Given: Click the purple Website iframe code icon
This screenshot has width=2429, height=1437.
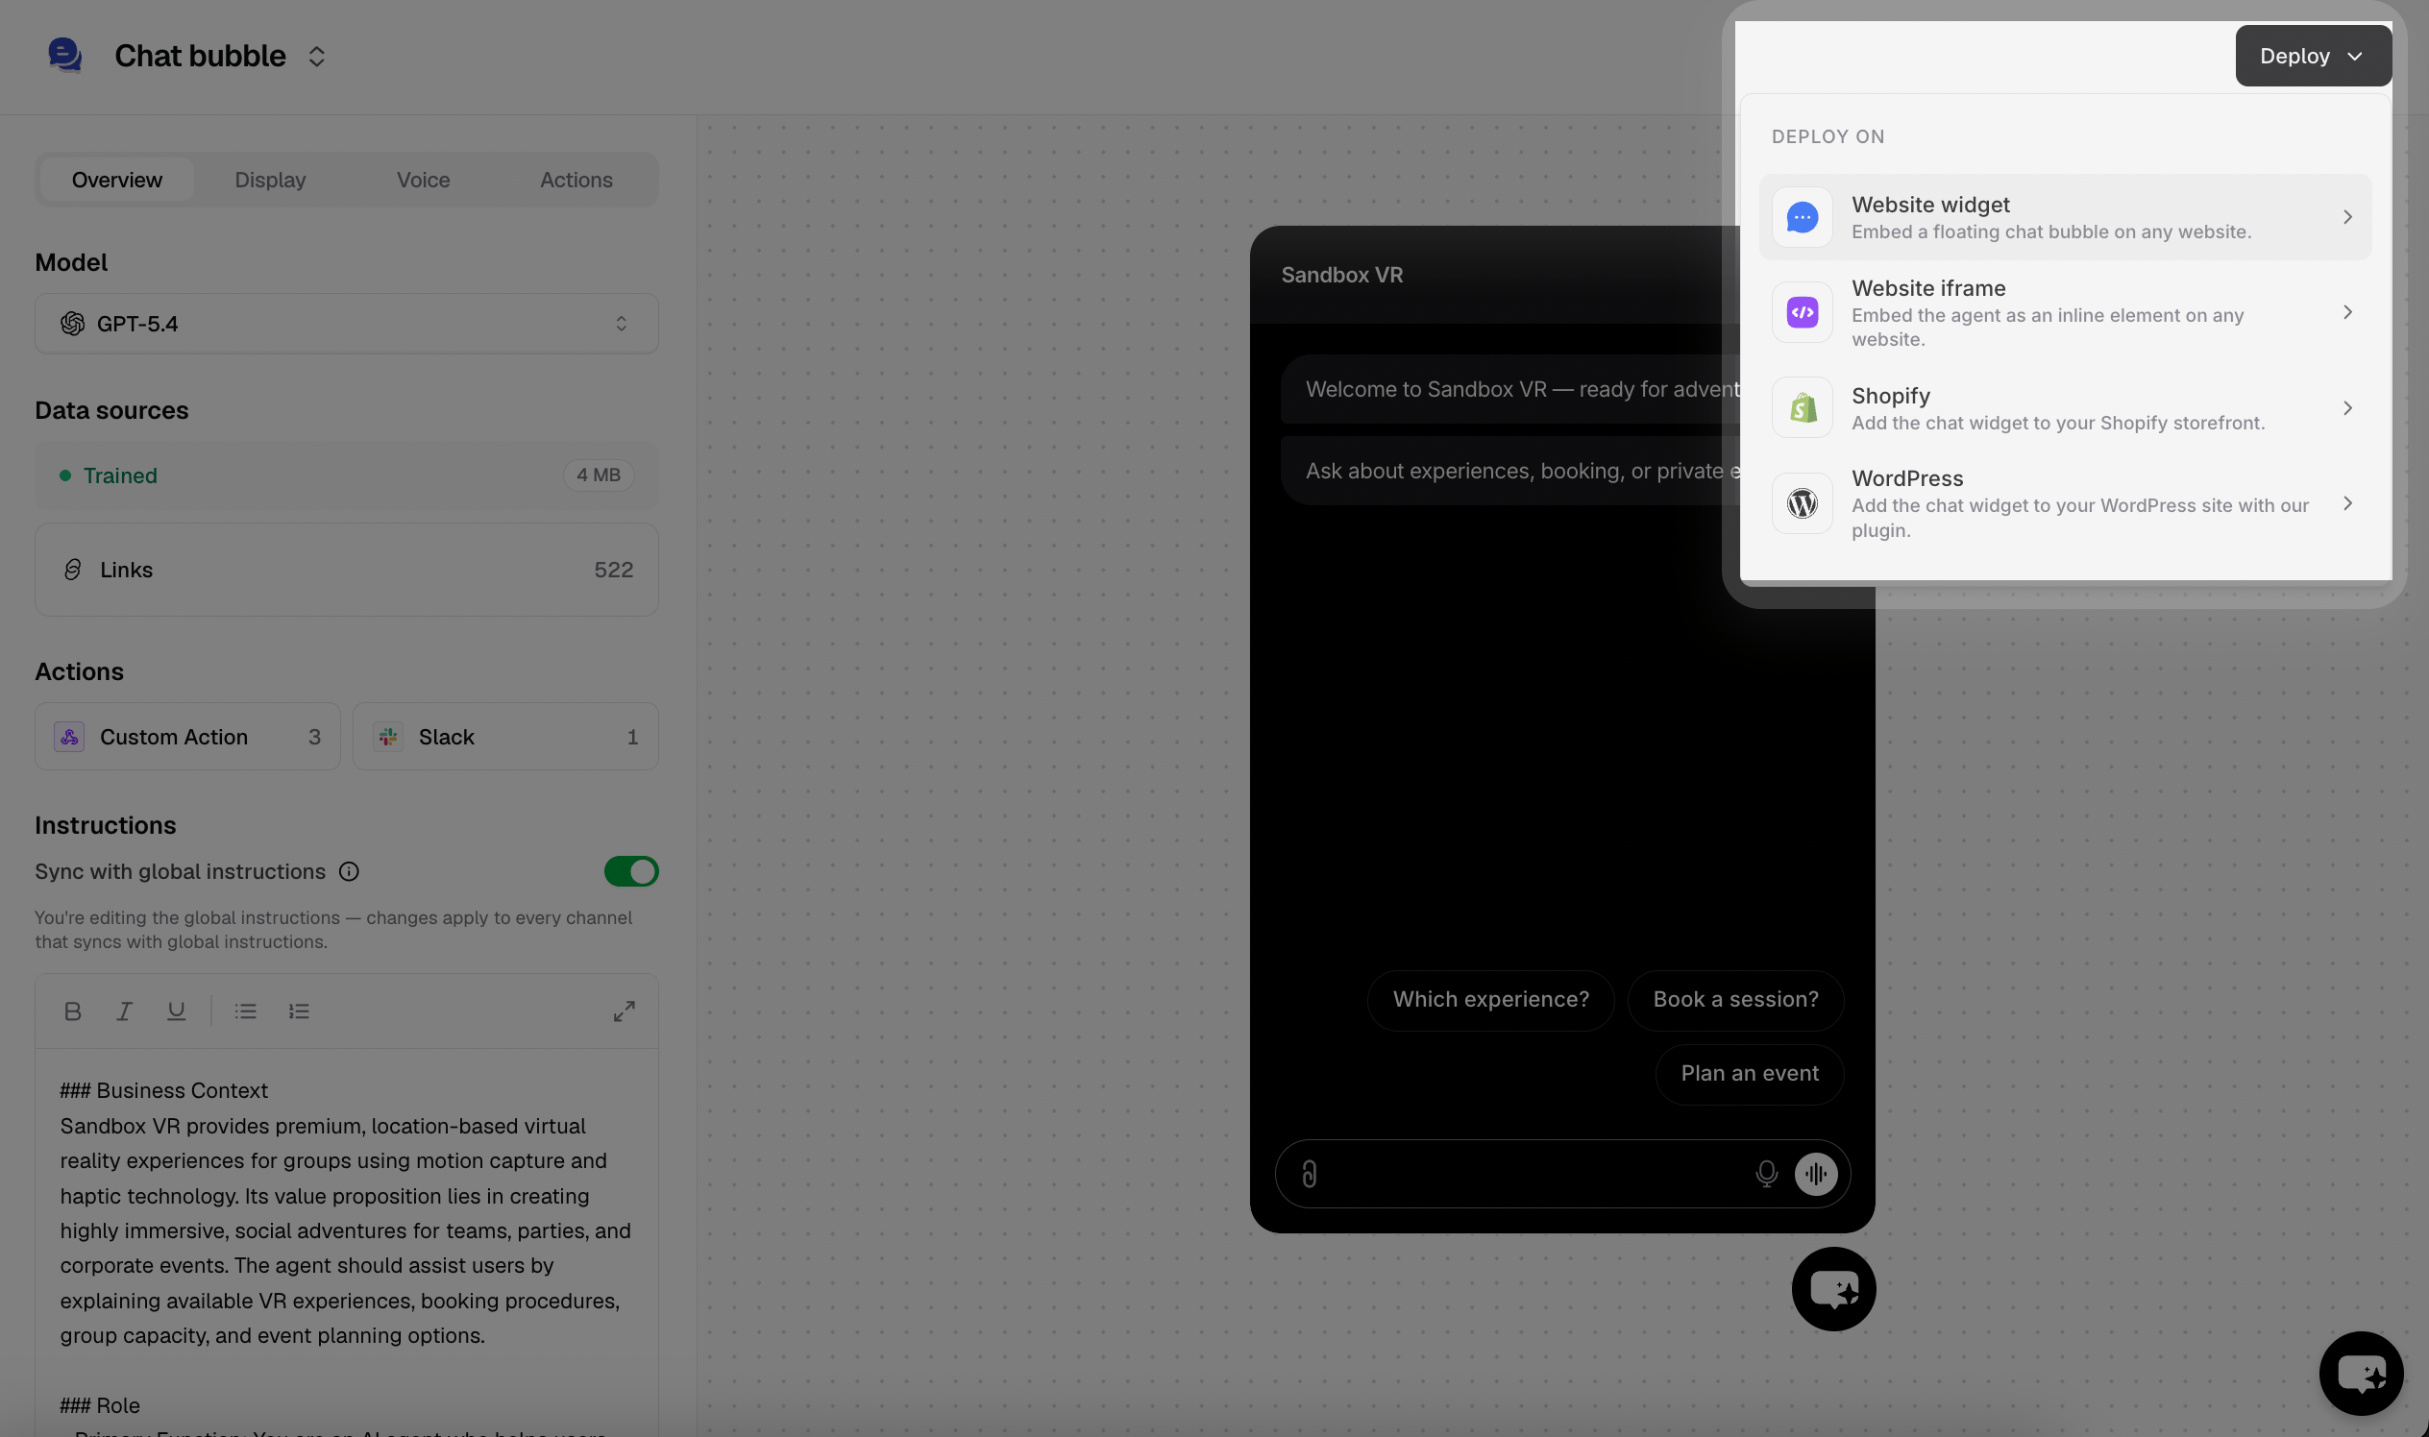Looking at the screenshot, I should click(x=1803, y=312).
